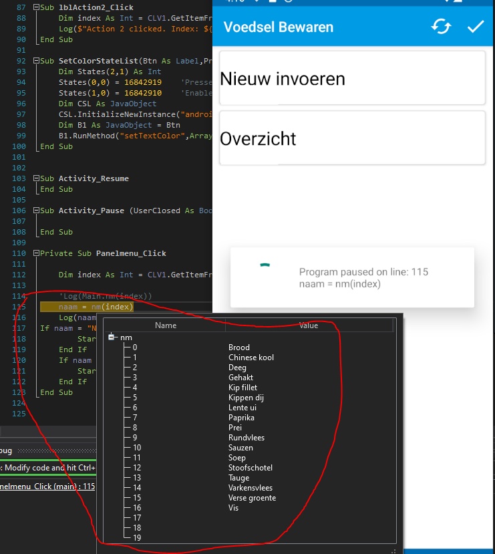Select the empty index 17 row
Image resolution: width=495 pixels, height=554 pixels.
tap(250, 518)
